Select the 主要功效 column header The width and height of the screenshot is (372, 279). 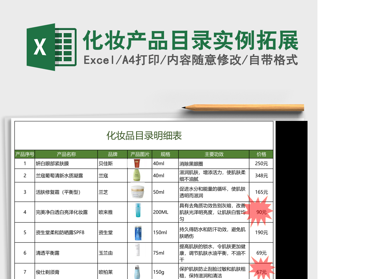point(214,154)
